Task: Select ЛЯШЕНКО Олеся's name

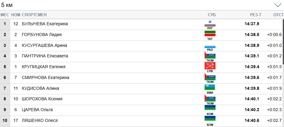Action: 40,120
